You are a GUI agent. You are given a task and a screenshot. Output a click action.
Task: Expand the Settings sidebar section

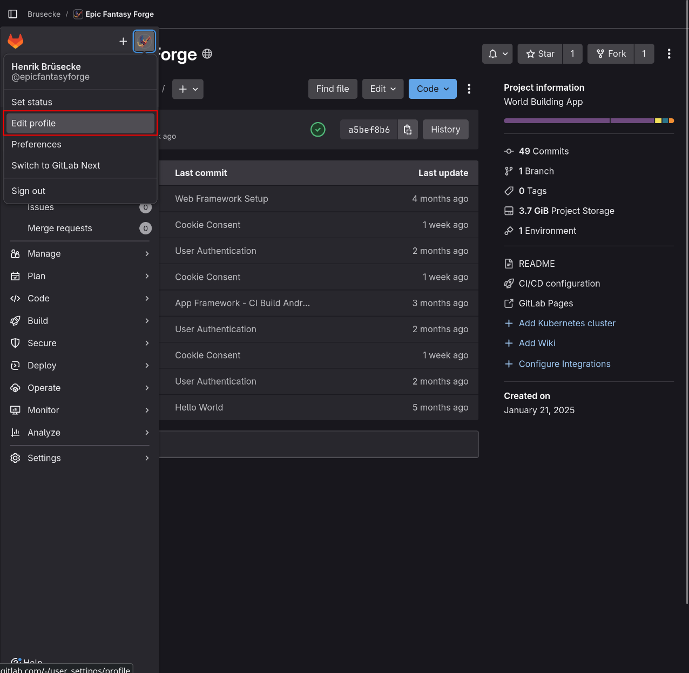tap(15, 458)
